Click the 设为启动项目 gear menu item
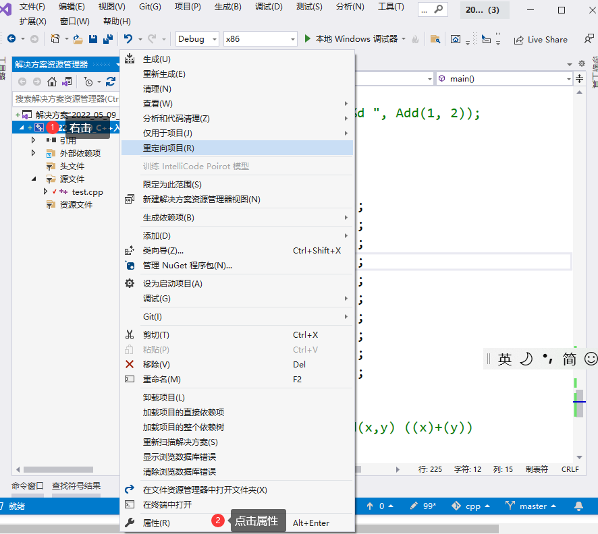The height and width of the screenshot is (534, 598). [172, 284]
